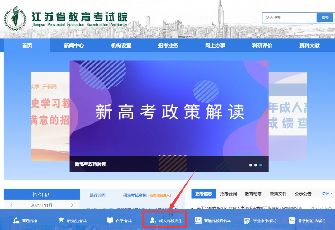
Task: Select the 非学历证书考试 certificate icon
Action: point(292,220)
